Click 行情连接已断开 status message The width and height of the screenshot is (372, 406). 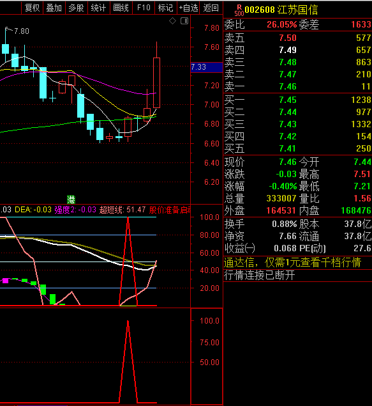(259, 275)
